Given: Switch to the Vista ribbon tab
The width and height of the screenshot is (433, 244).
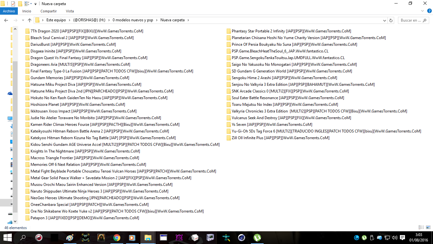Looking at the screenshot, I should pyautogui.click(x=70, y=11).
